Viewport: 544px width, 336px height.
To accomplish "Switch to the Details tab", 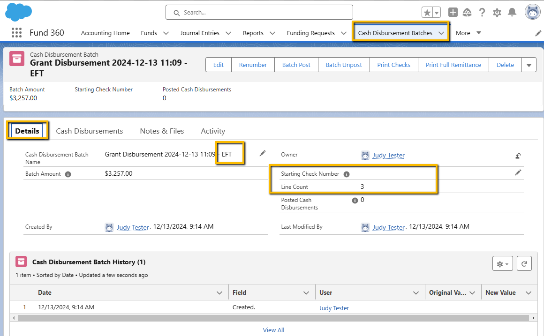I will click(27, 131).
